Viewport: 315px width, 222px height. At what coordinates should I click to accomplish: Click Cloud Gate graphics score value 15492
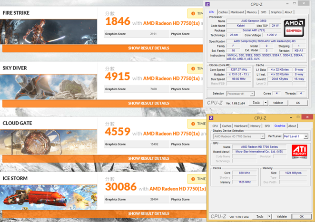click(154, 145)
